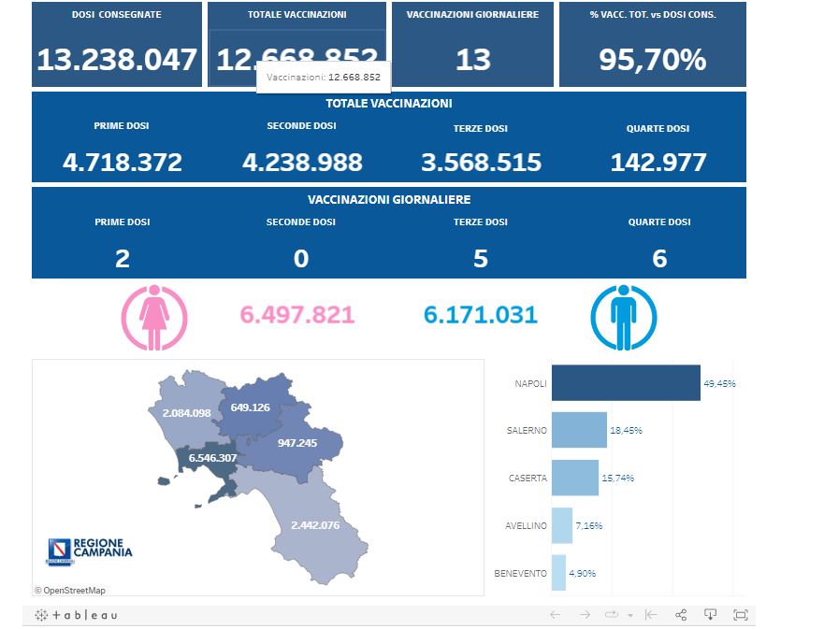824x629 pixels.
Task: Enter full screen mode
Action: (x=741, y=615)
